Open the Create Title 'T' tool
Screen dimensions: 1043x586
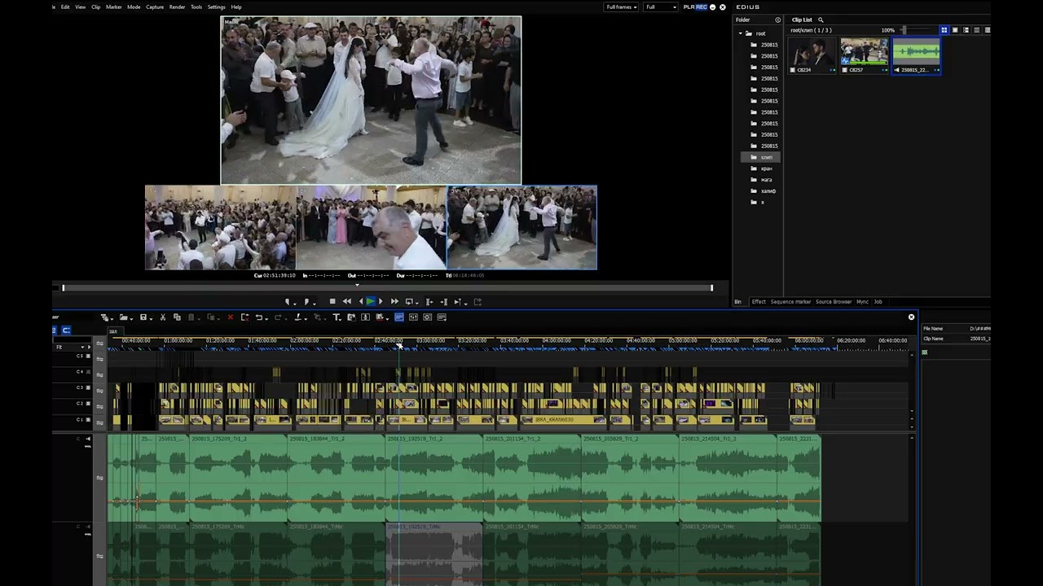(x=337, y=317)
